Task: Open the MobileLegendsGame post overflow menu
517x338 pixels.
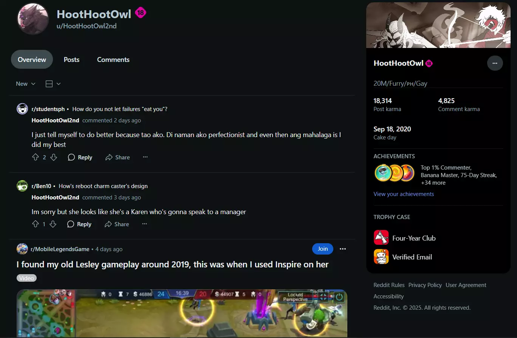Action: click(343, 249)
